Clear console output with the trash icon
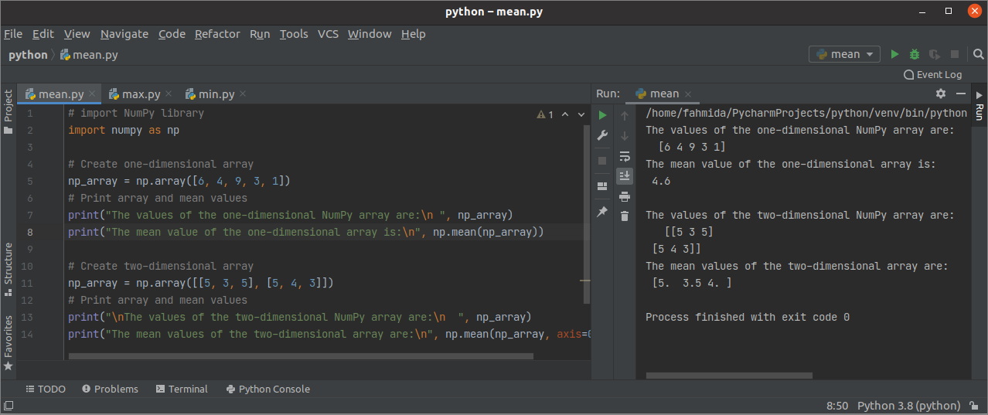 pyautogui.click(x=624, y=216)
